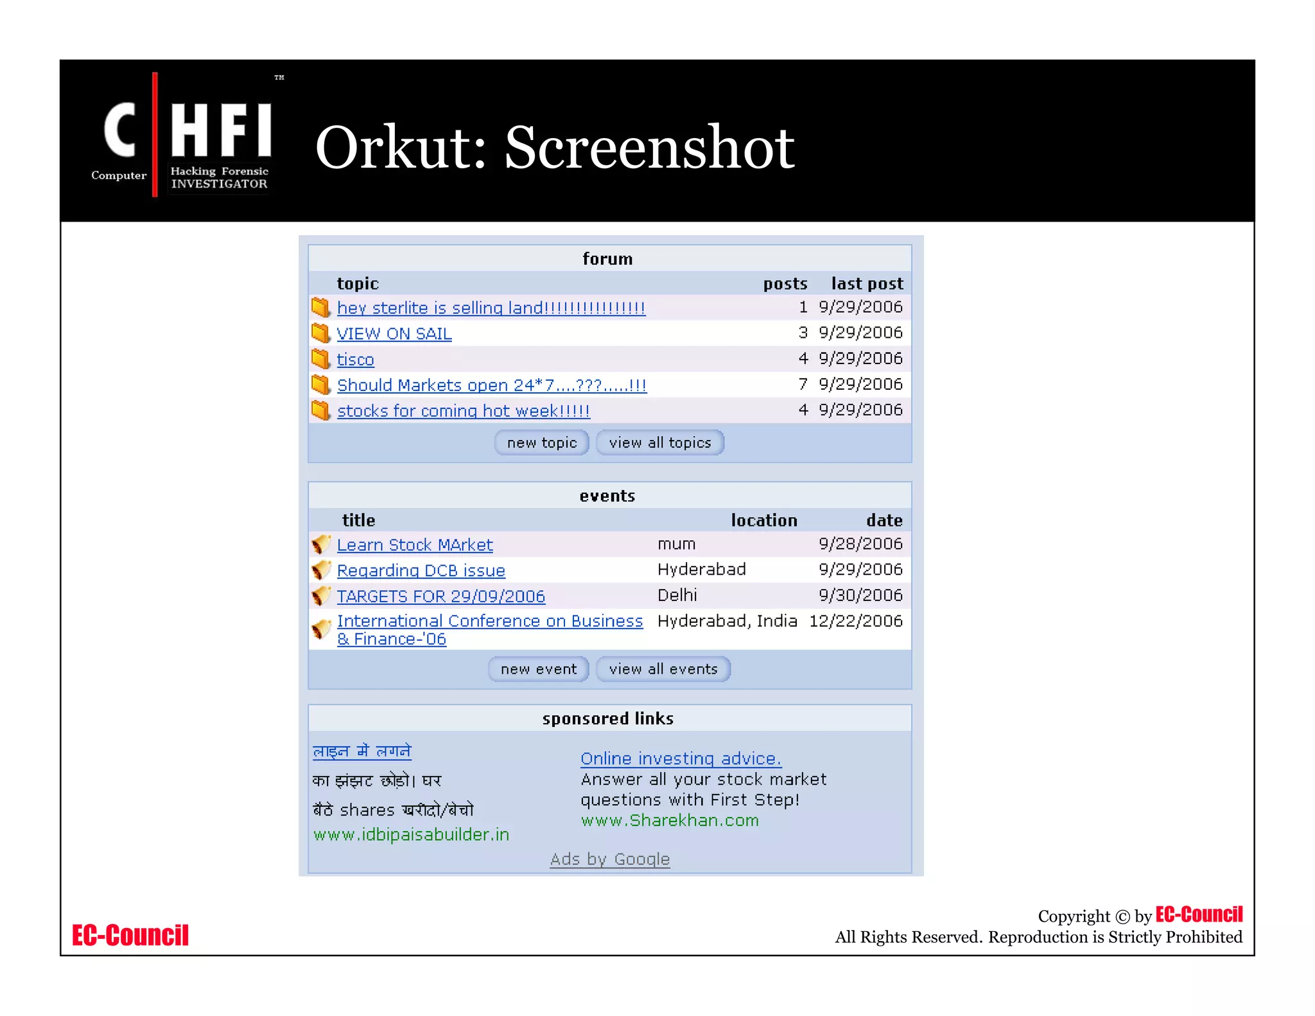Click bell icon next to TARGETS FOR 29/09/2006
The image size is (1315, 1016).
321,595
